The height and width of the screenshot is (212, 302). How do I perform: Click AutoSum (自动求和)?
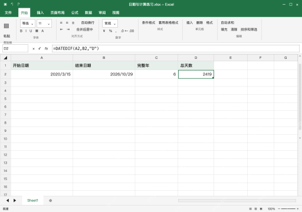pyautogui.click(x=228, y=23)
